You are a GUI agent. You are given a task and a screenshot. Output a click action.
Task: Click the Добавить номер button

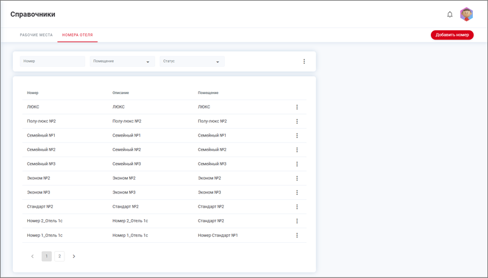tap(452, 35)
